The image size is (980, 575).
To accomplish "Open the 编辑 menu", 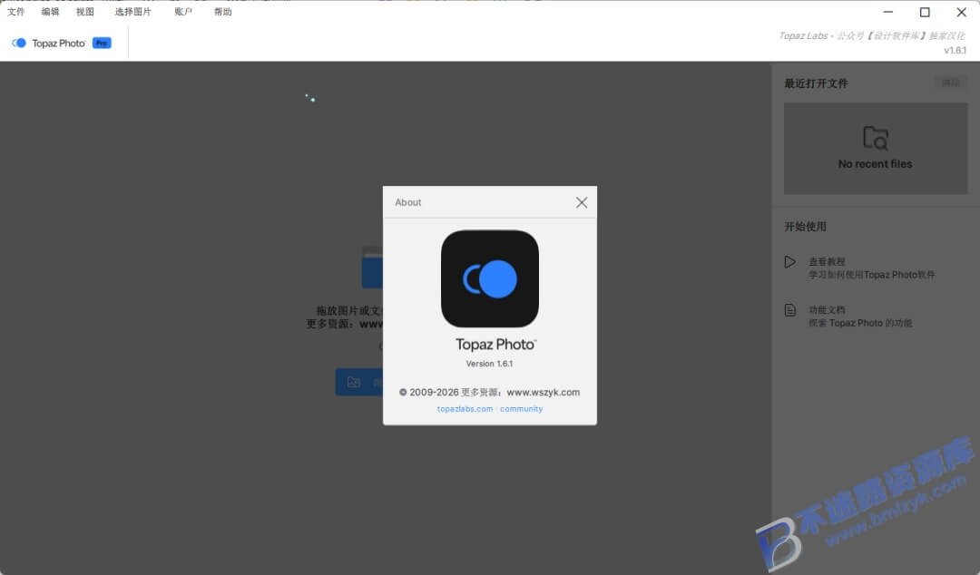I will (50, 12).
